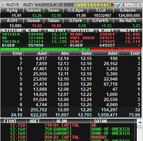Click the A.Ort header cell
Image resolution: width=143 pixels, height=141 pixels.
coord(12,21)
